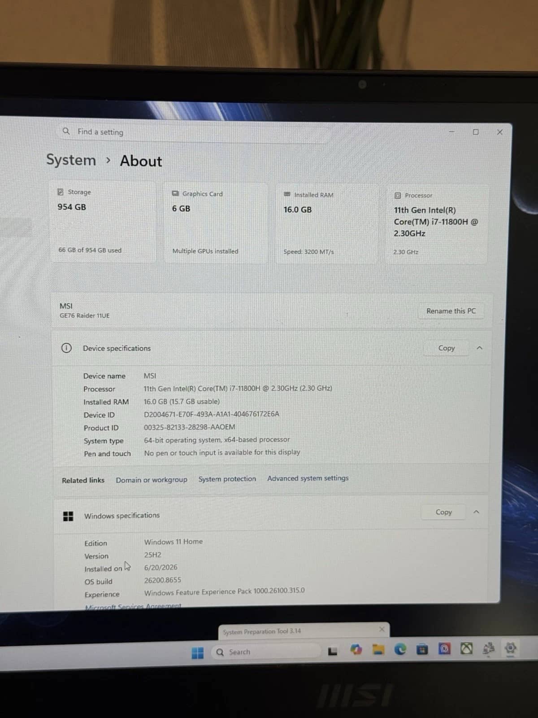
Task: Select the Device ID value text
Action: (x=212, y=414)
